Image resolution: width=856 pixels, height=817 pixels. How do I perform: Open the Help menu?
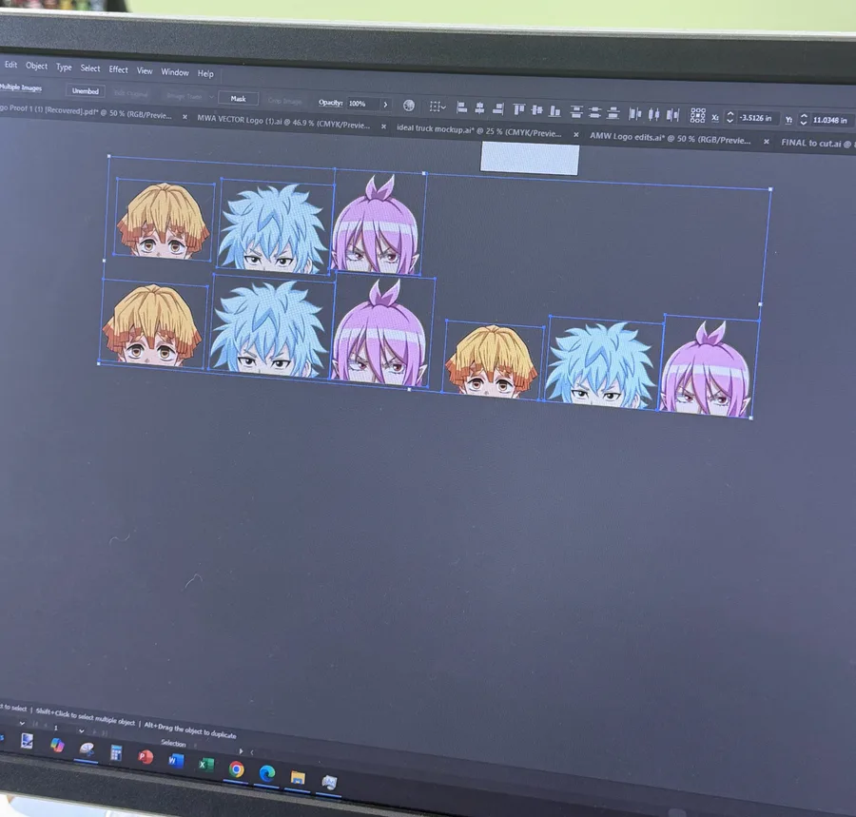coord(205,73)
